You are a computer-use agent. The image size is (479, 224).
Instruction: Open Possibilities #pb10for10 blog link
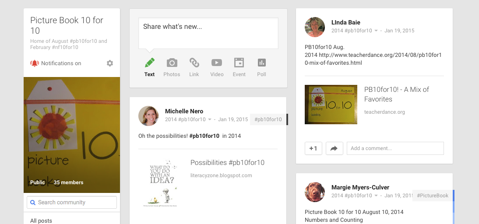tap(227, 163)
